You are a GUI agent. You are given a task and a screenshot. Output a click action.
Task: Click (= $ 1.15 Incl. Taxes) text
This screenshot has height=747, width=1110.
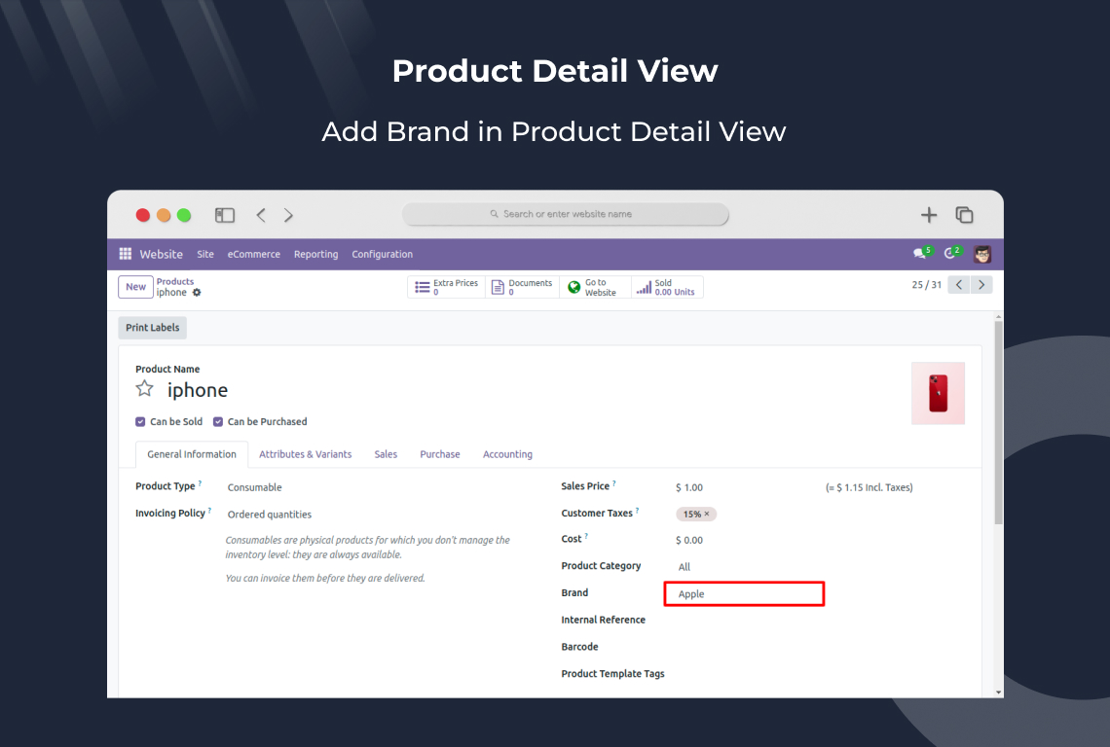click(x=869, y=487)
